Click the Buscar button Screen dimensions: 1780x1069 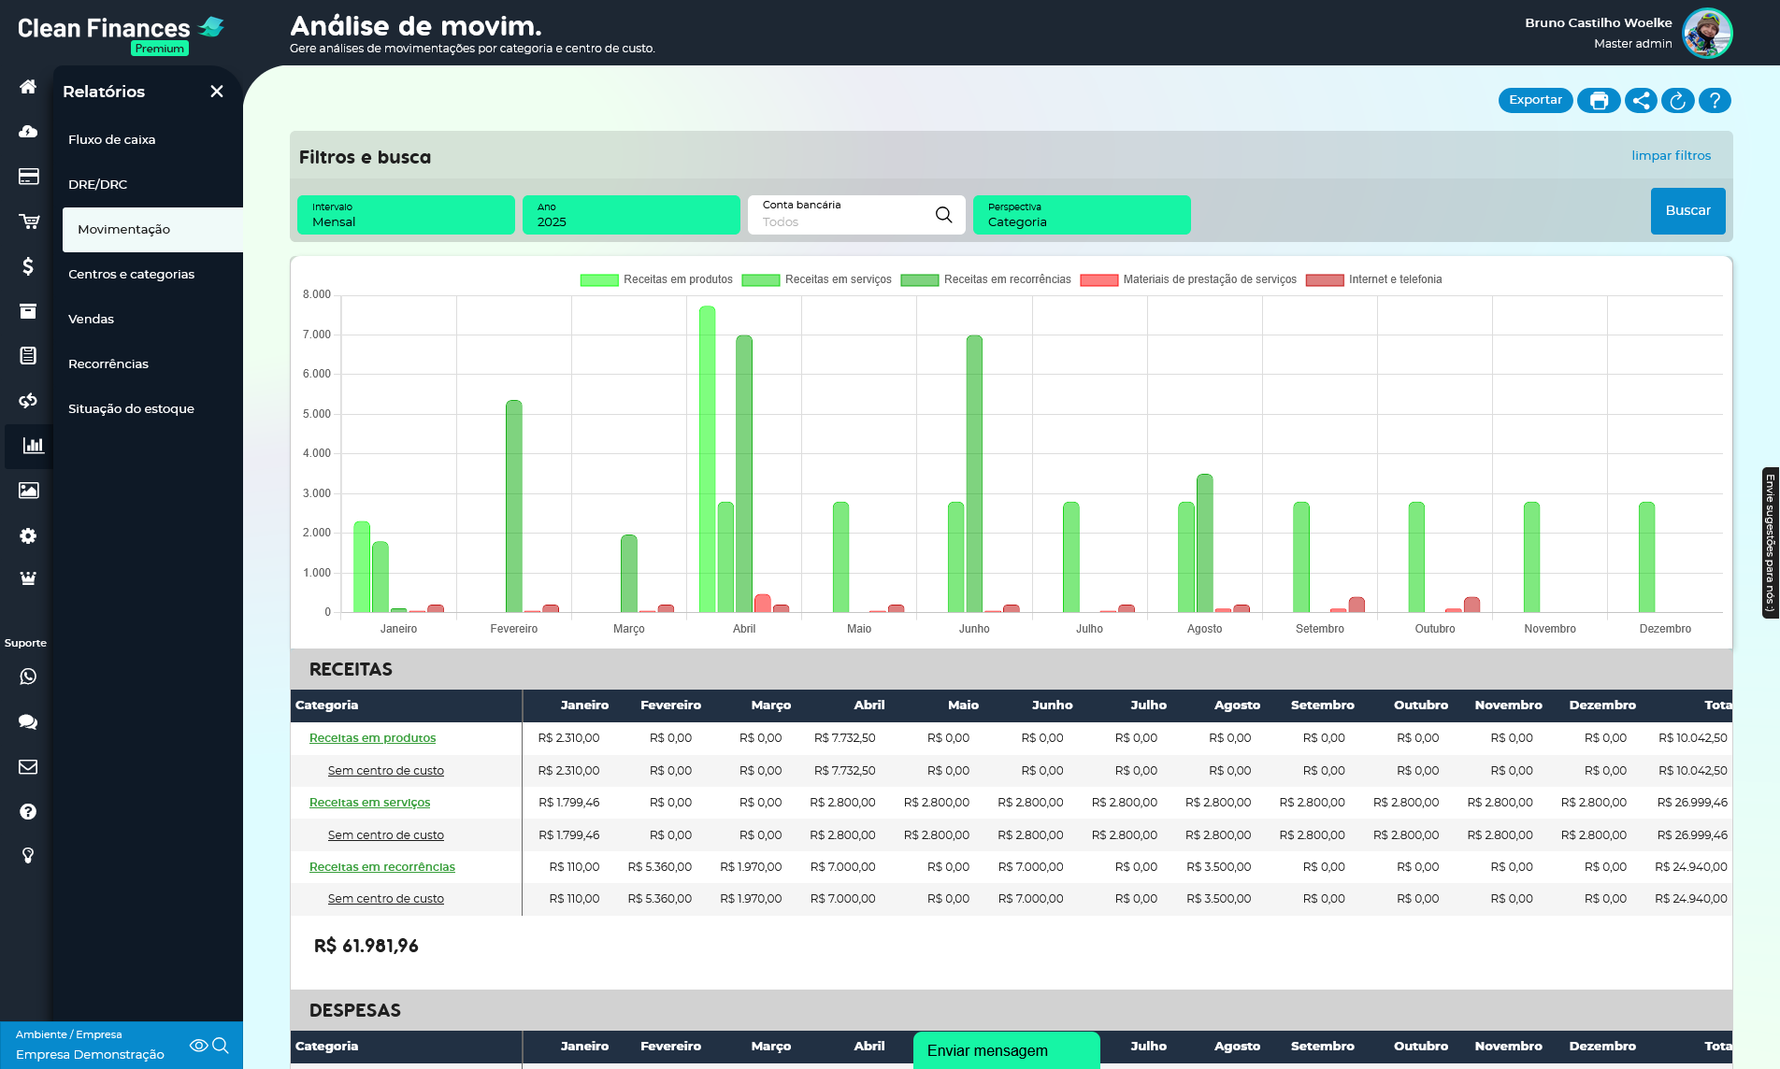tap(1687, 211)
